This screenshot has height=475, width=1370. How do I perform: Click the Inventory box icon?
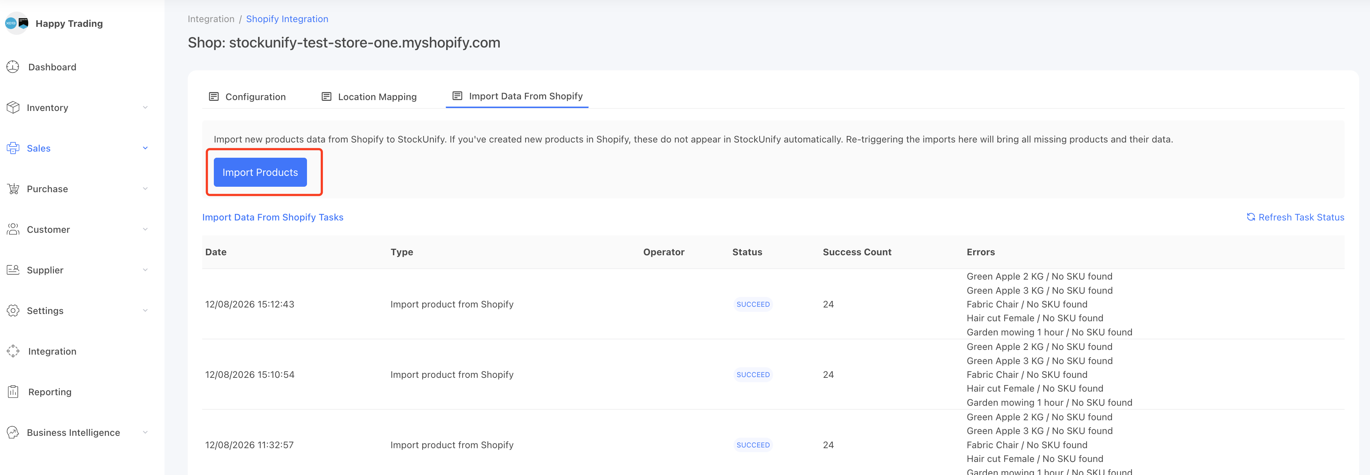[13, 107]
